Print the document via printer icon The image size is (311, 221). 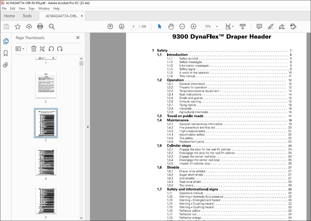pos(40,26)
